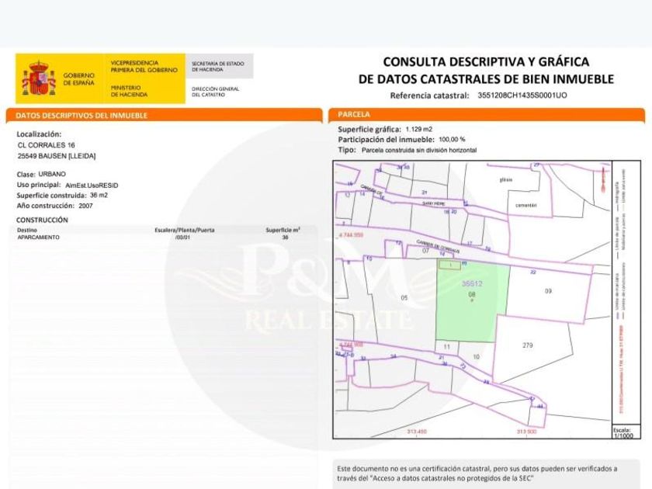Screen dimensions: 652x489
Task: Click '25549 BAUSEN [LLEIDA]' text
Action: 57,156
